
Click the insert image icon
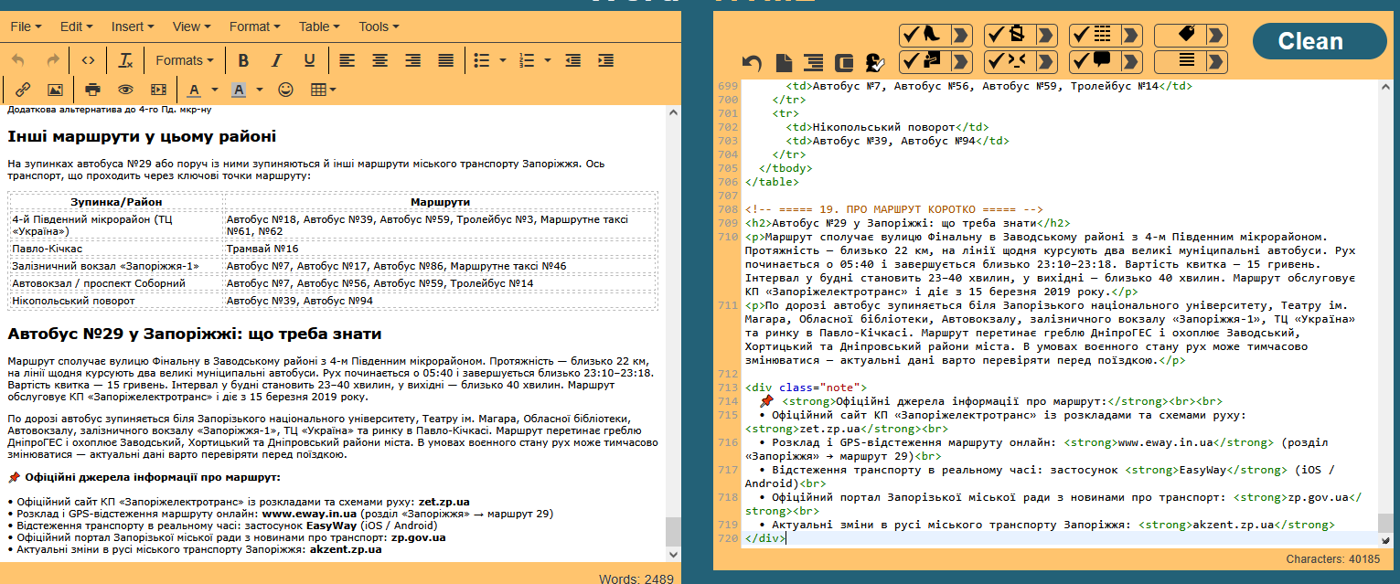point(55,90)
